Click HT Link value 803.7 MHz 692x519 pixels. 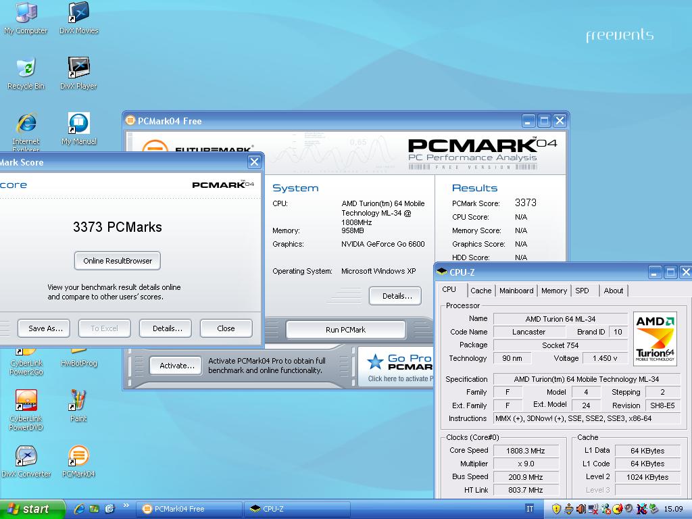pyautogui.click(x=526, y=490)
